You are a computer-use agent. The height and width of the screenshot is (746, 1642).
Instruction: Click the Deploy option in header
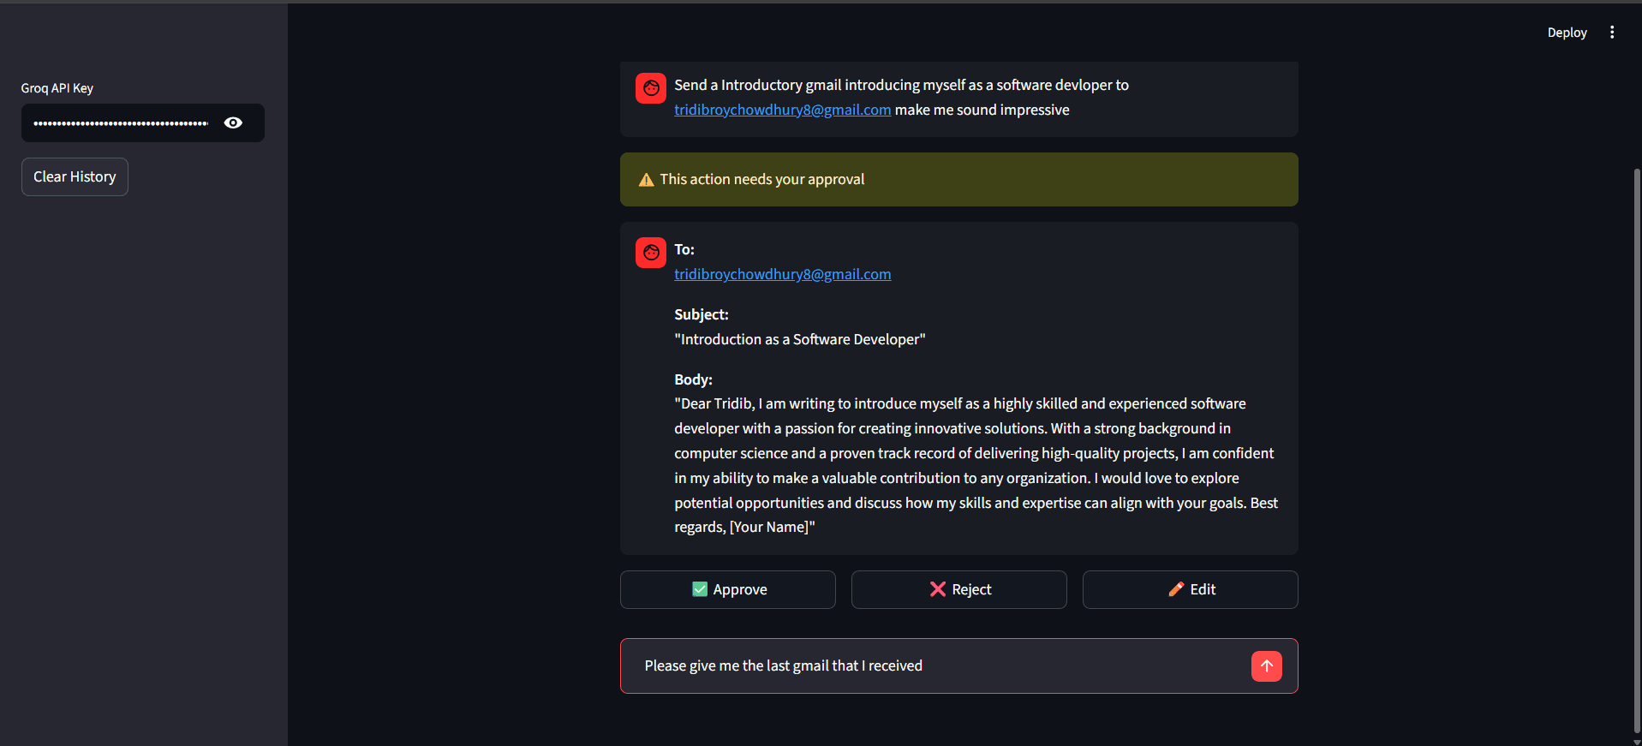pos(1567,33)
